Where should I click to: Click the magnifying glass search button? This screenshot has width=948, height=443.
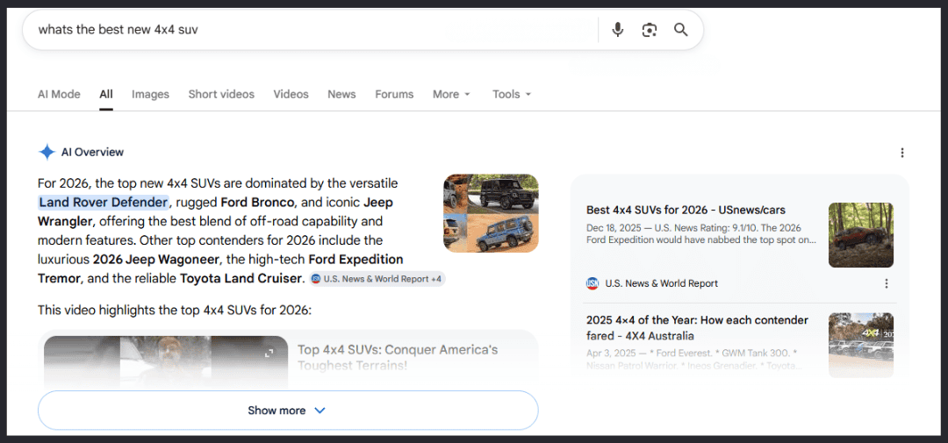pyautogui.click(x=681, y=30)
